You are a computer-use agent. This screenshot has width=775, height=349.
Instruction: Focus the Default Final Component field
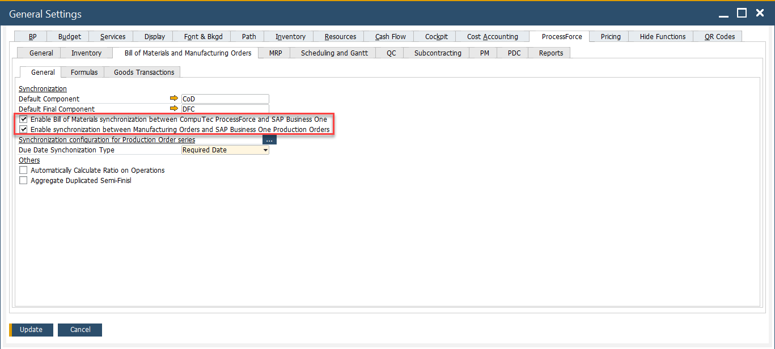point(225,109)
